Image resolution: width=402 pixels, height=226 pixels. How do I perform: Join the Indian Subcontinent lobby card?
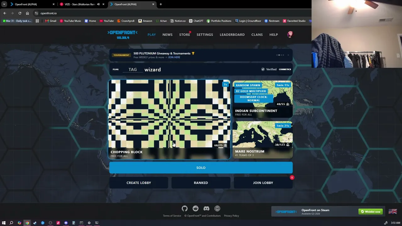[263, 99]
